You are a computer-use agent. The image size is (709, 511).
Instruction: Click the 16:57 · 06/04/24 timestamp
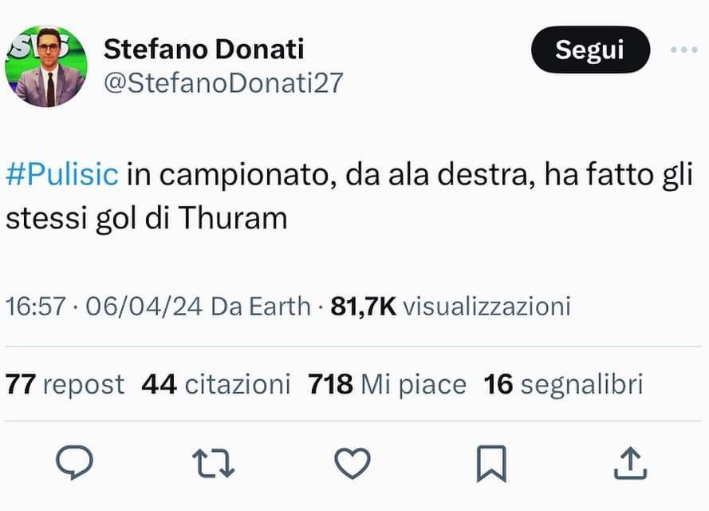104,306
